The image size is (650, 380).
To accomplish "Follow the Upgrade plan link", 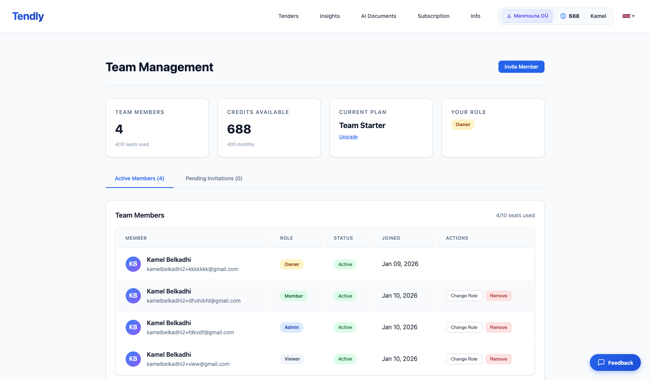I will click(348, 137).
